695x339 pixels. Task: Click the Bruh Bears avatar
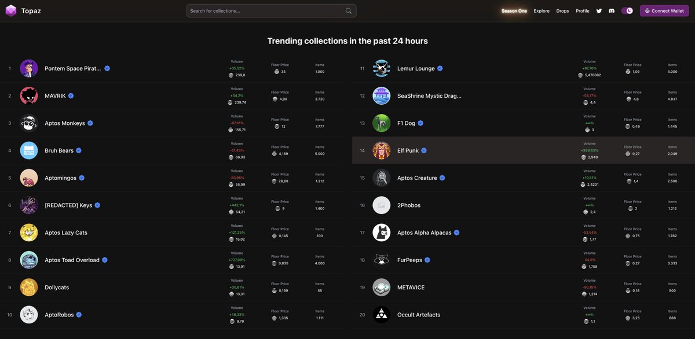coord(29,150)
